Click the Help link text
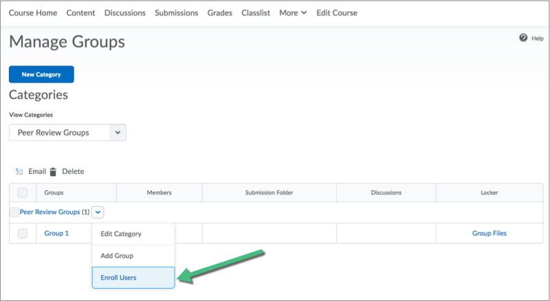Viewport: 550px width, 301px height. tap(538, 38)
